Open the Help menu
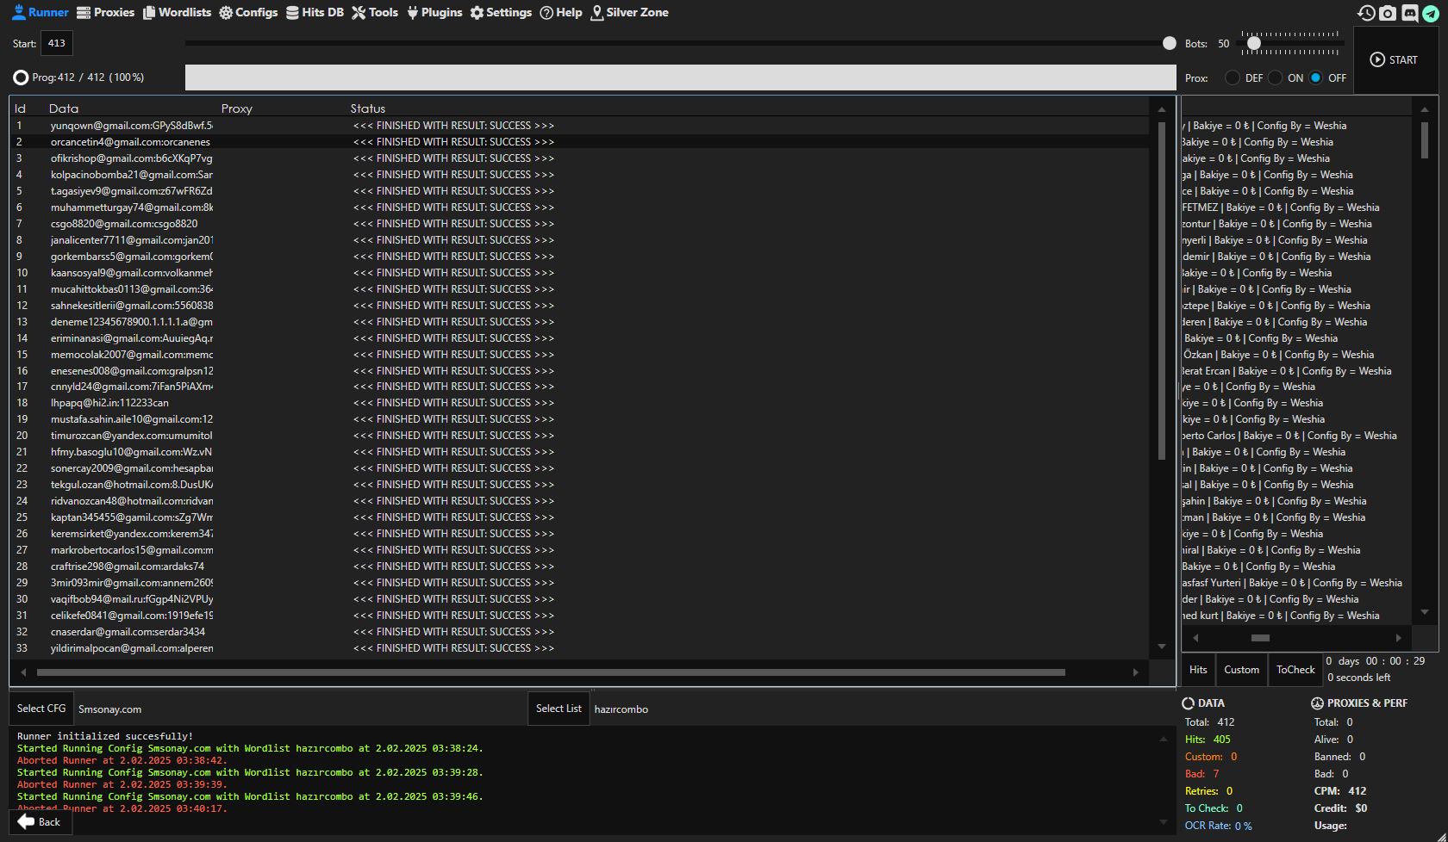Viewport: 1448px width, 842px height. pos(561,12)
